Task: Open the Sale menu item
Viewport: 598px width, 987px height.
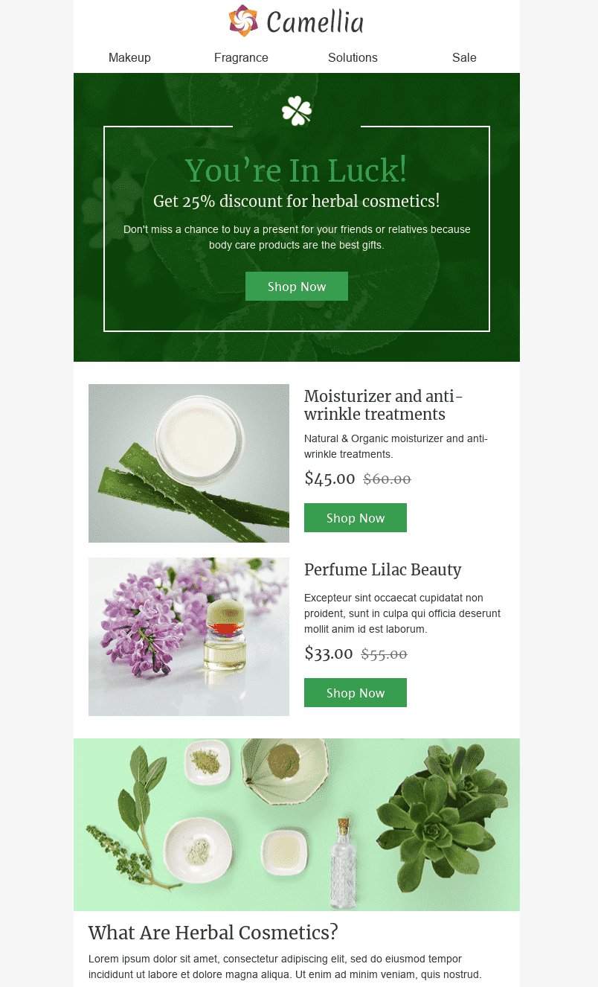Action: tap(464, 57)
